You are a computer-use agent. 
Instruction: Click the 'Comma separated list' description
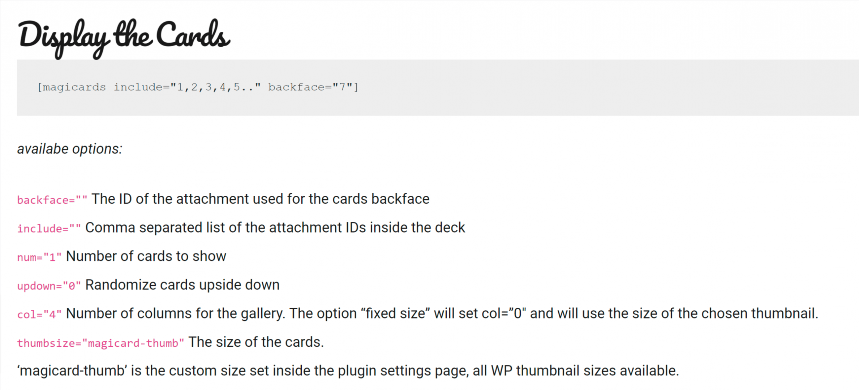click(x=275, y=228)
